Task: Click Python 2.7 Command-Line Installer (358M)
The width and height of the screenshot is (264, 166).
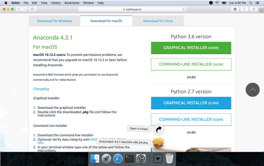Action: click(x=191, y=119)
